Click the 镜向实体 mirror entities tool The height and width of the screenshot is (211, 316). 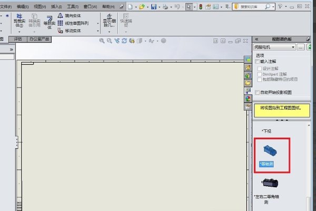69,15
